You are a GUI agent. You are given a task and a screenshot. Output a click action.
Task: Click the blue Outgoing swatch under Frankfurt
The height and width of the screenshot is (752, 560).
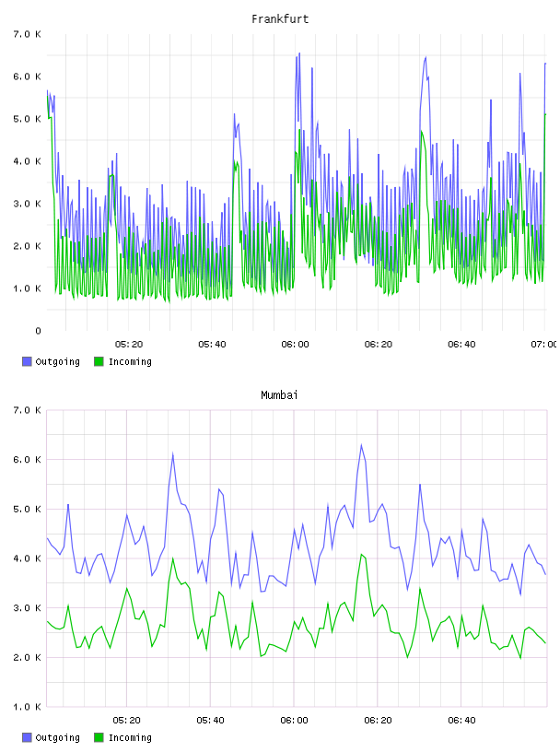(27, 361)
